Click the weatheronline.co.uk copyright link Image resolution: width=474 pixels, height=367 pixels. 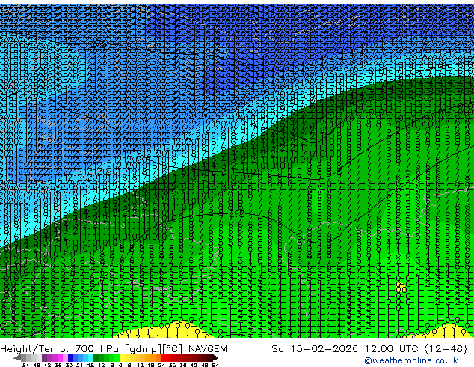click(x=410, y=360)
